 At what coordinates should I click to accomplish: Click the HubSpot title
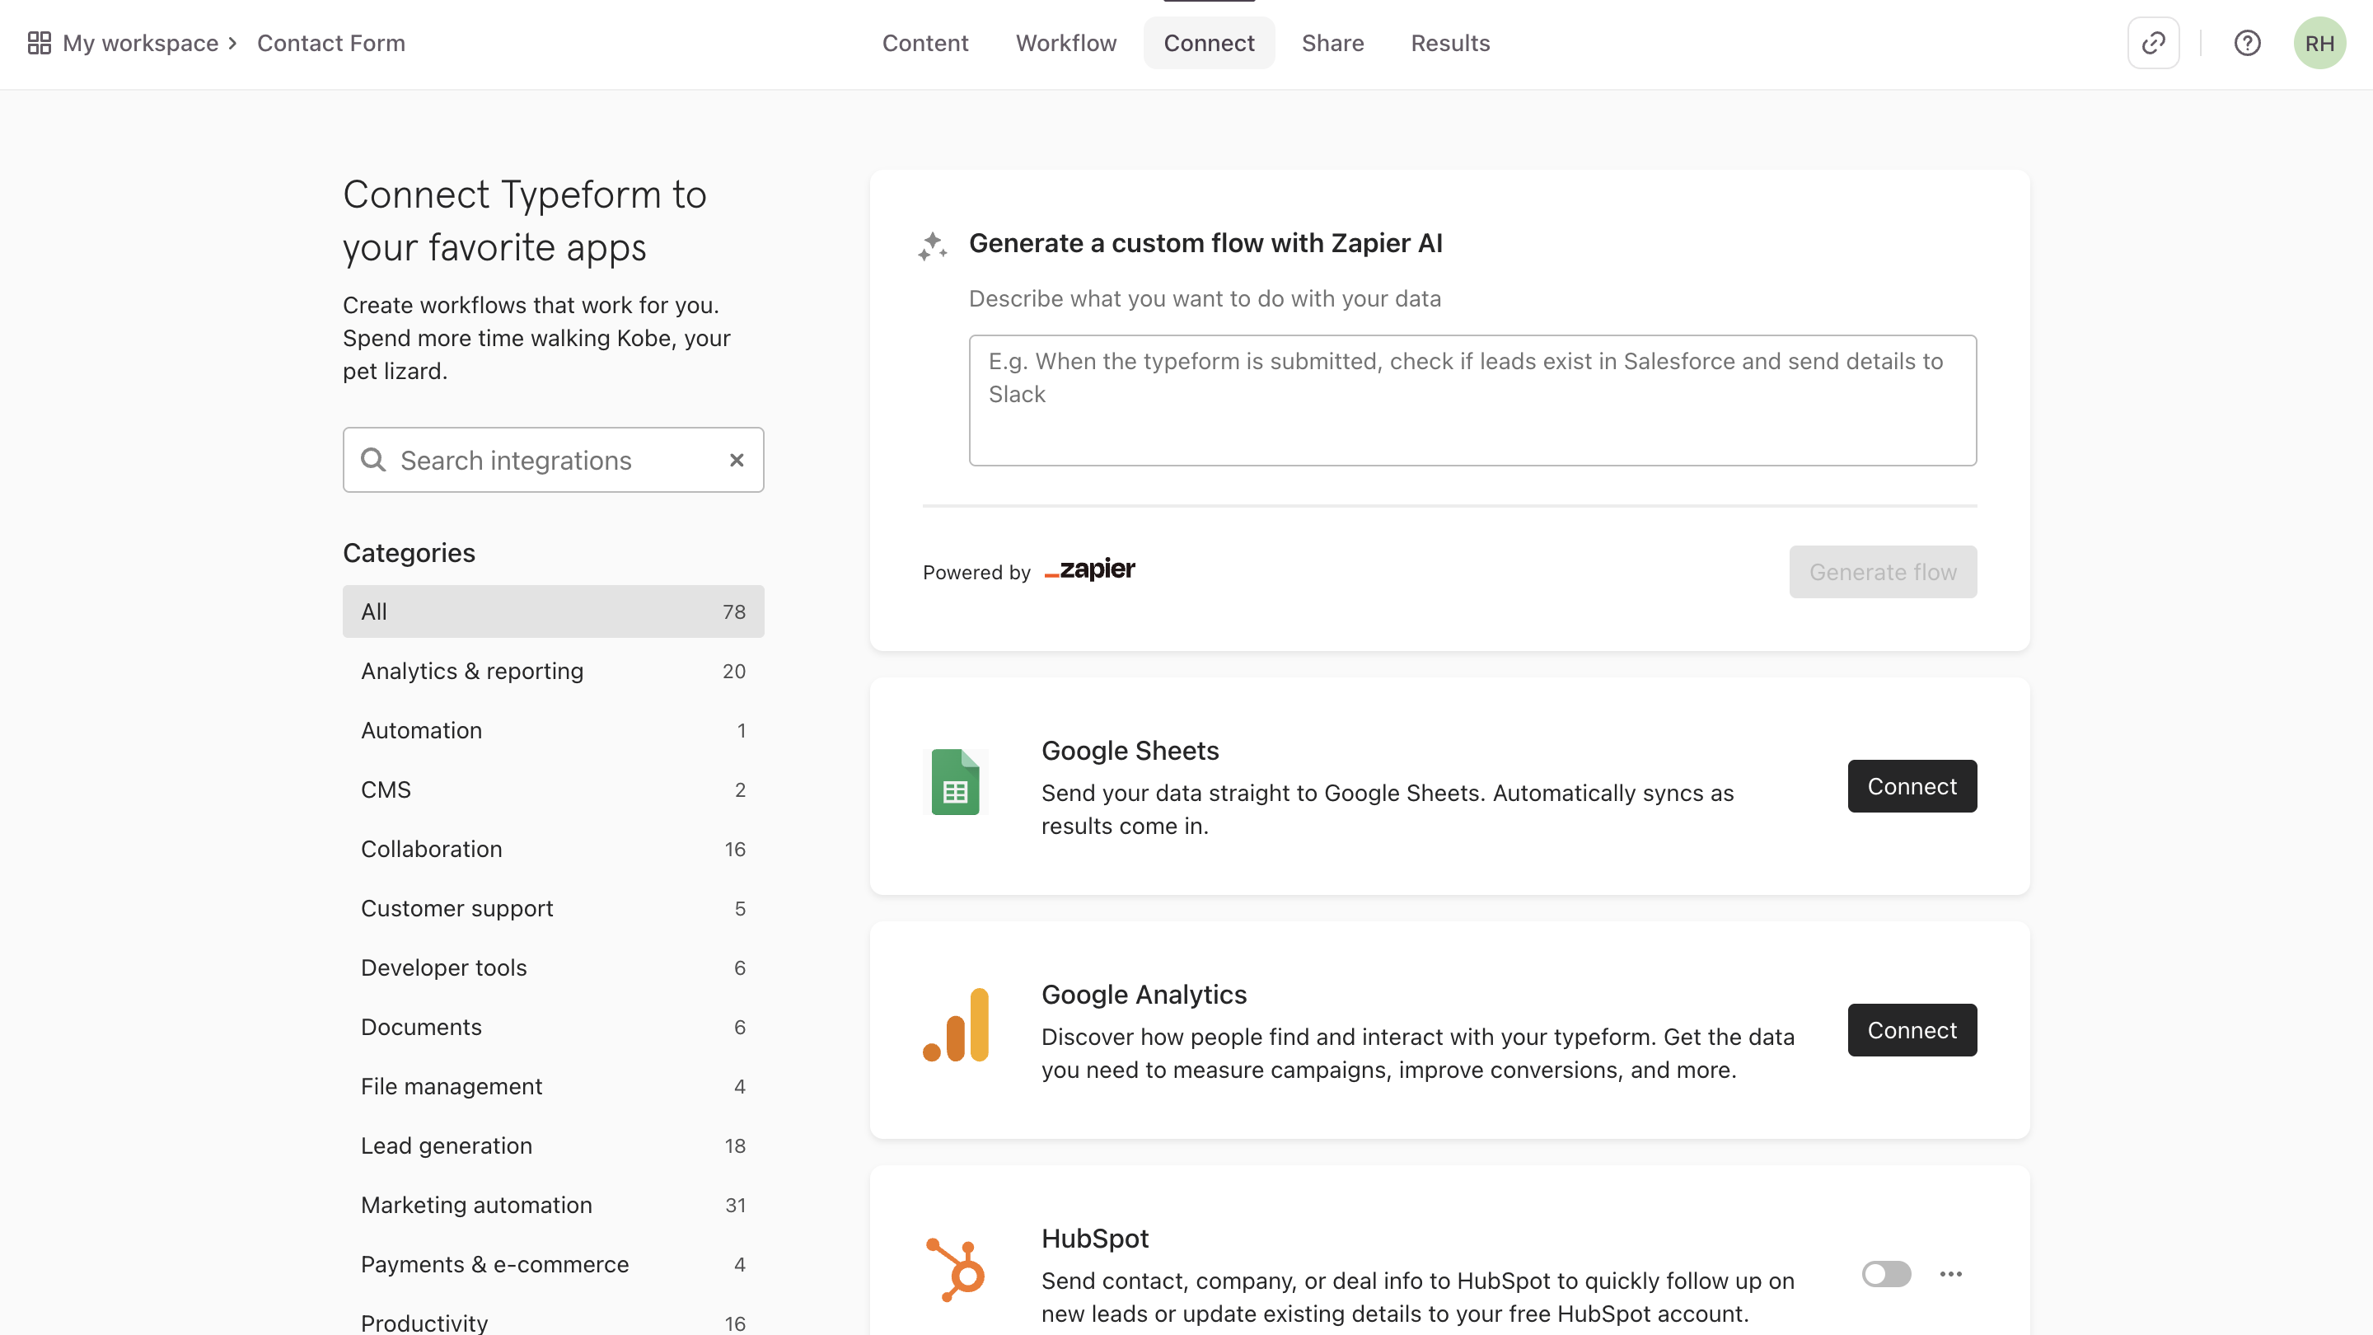click(x=1094, y=1239)
